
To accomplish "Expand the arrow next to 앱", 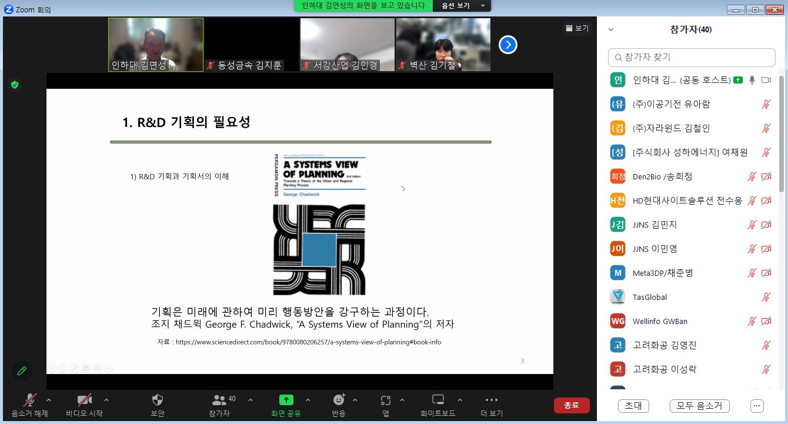I will (402, 400).
